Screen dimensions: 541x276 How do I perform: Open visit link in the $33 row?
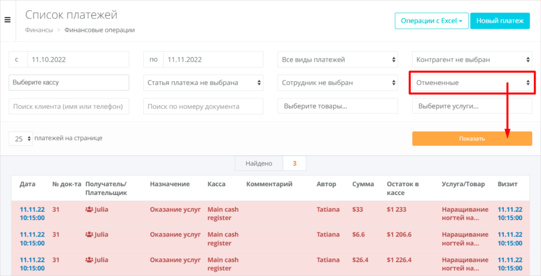click(510, 213)
